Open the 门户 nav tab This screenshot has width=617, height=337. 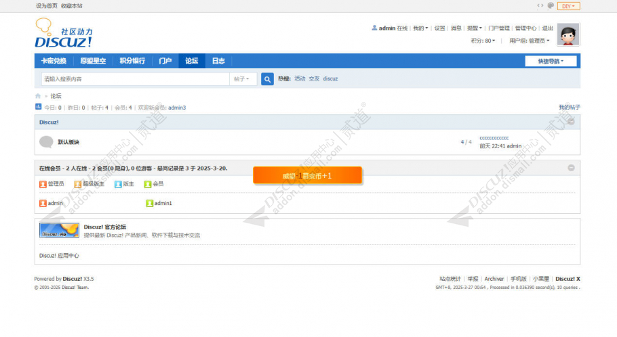click(x=165, y=61)
